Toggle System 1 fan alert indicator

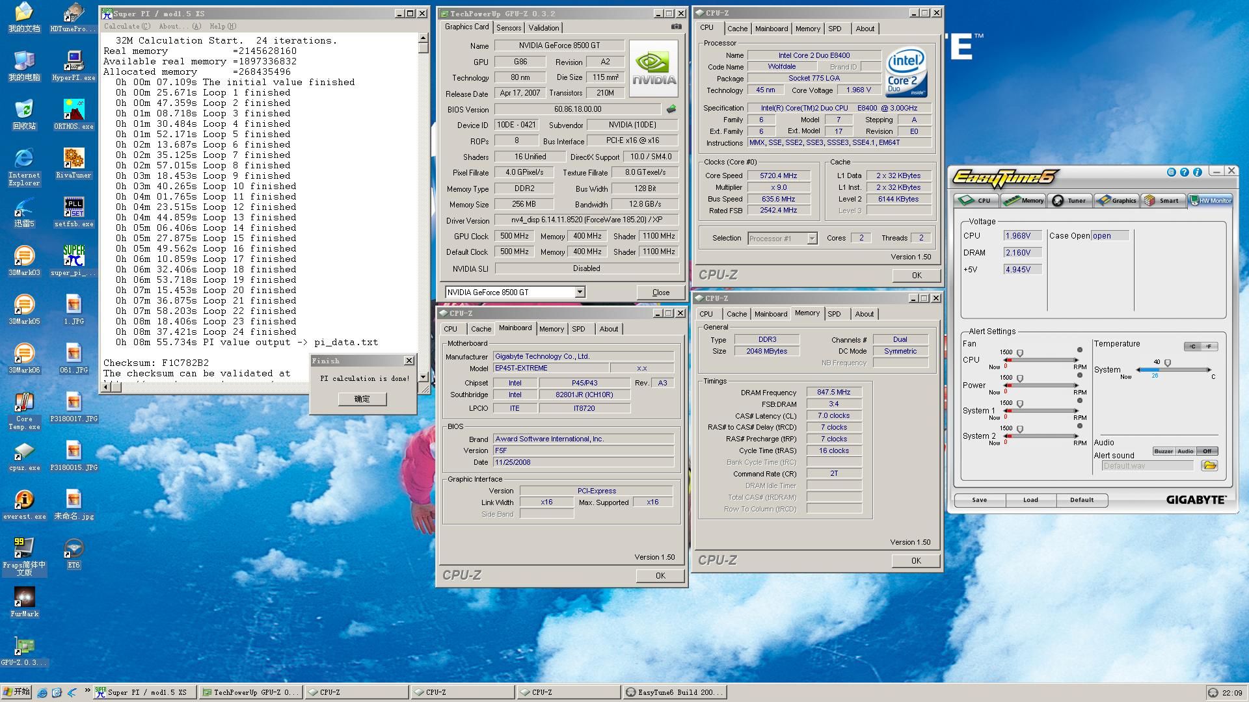point(1080,400)
